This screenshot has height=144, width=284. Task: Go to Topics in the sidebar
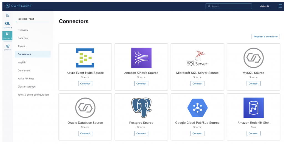(21, 46)
